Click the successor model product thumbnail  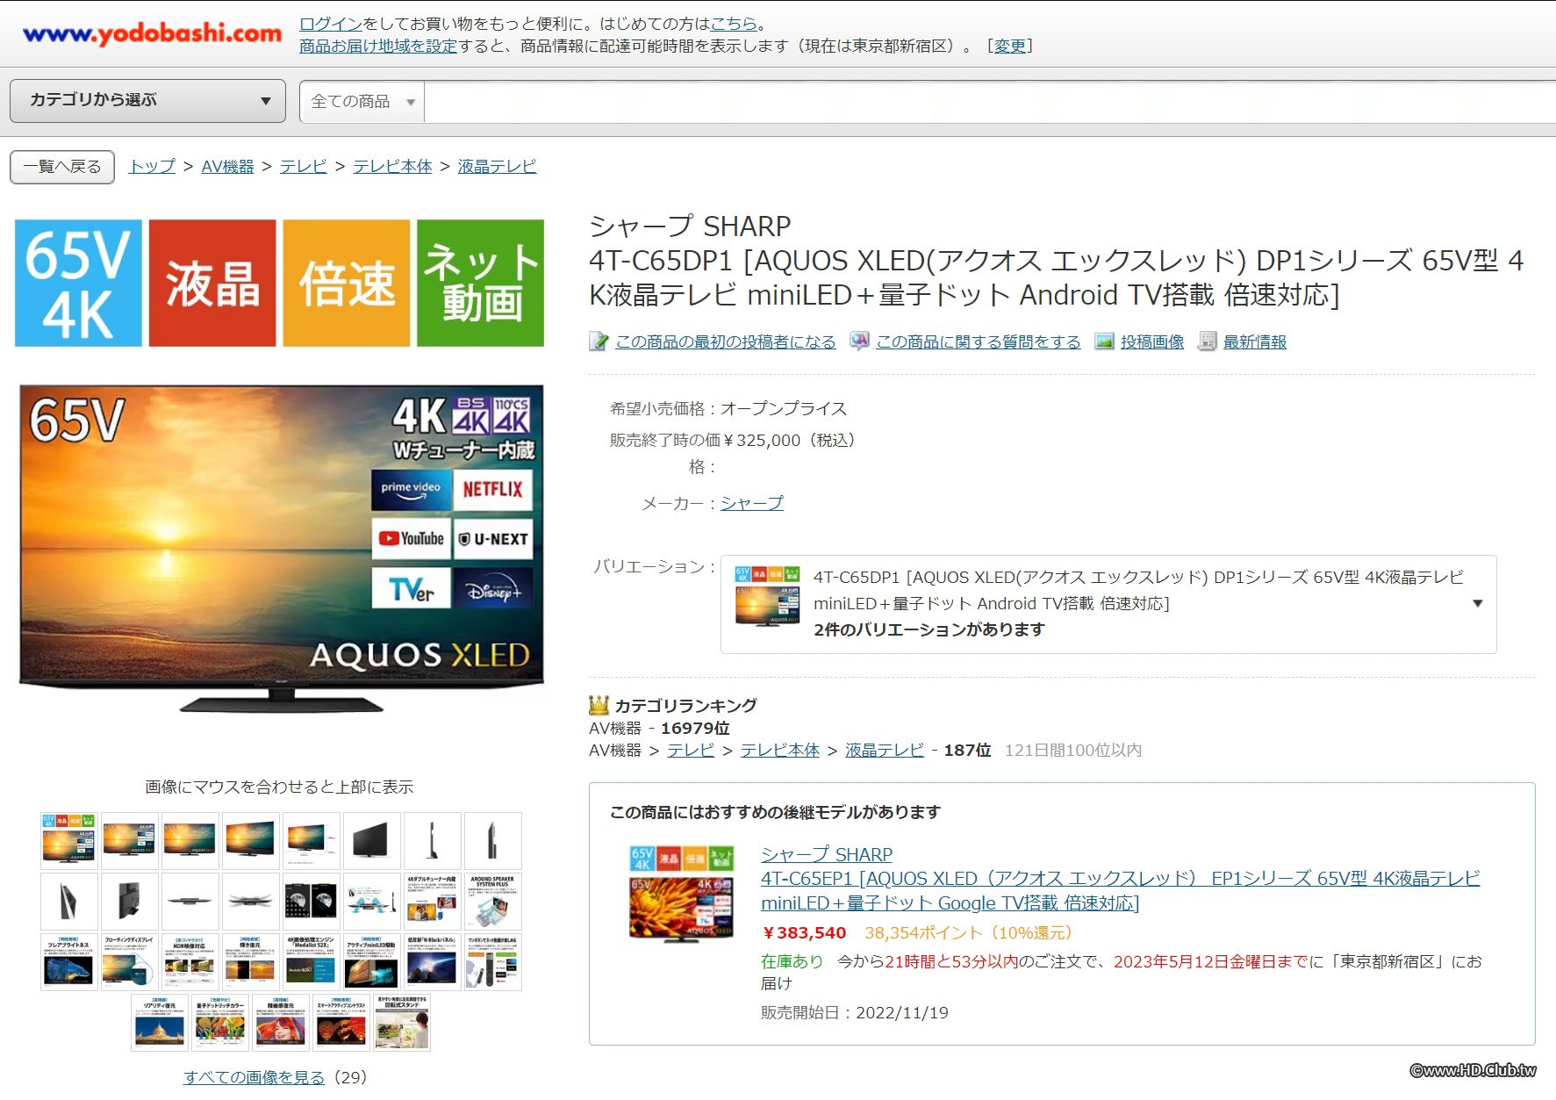pos(681,893)
